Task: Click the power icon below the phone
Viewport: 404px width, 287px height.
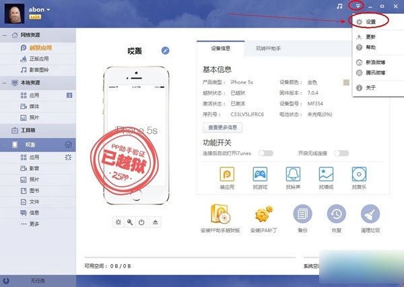Action: [141, 222]
